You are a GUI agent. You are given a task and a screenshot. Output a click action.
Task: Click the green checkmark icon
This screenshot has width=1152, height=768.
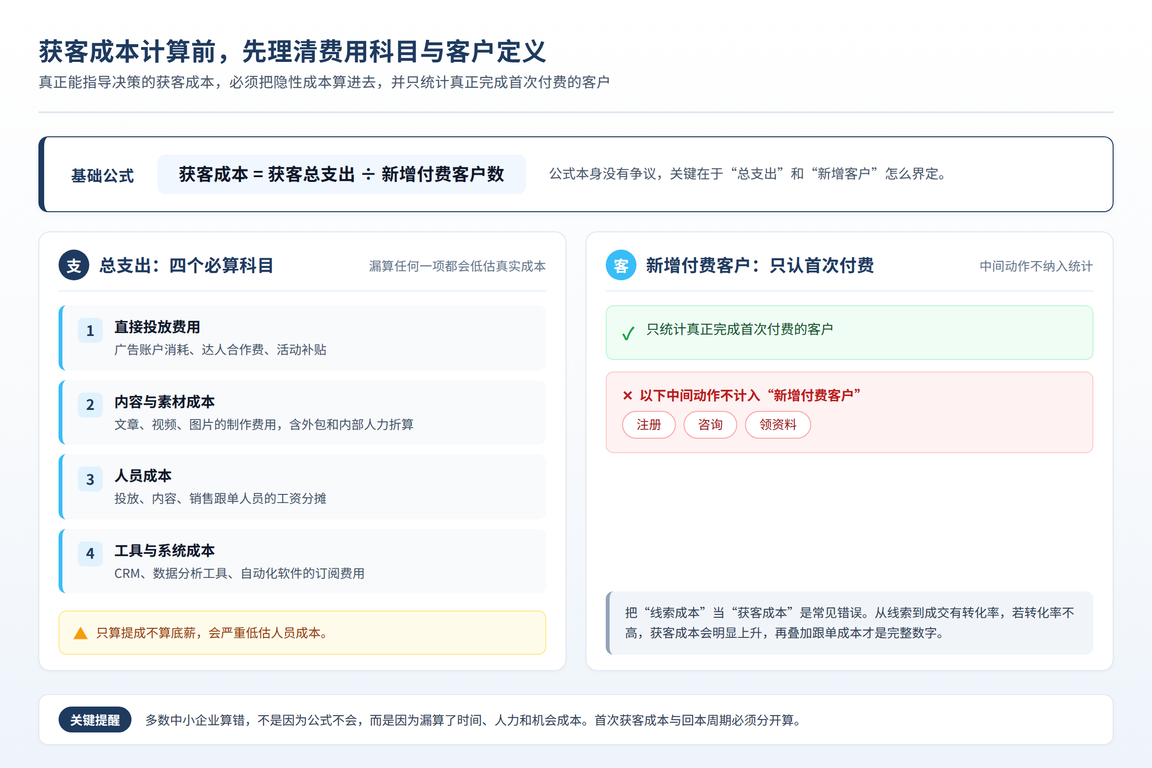coord(628,333)
